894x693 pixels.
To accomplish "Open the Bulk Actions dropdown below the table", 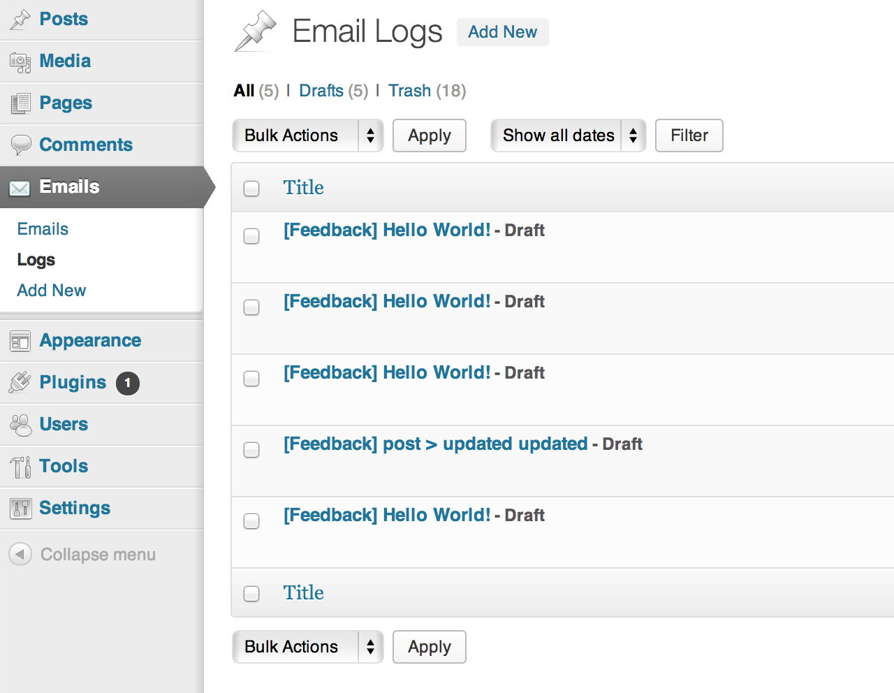I will 307,647.
